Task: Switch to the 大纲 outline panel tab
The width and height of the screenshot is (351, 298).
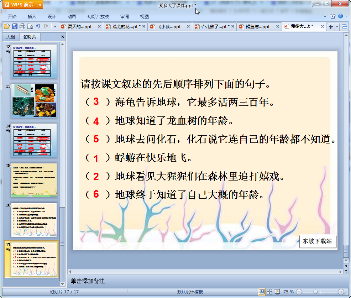Action: [11, 37]
